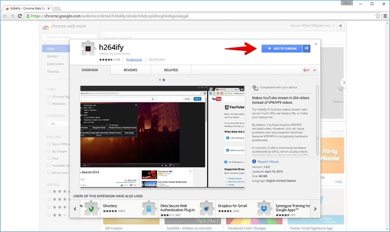Open a new browser tab
Screen dimensions: 390x232
click(57, 8)
